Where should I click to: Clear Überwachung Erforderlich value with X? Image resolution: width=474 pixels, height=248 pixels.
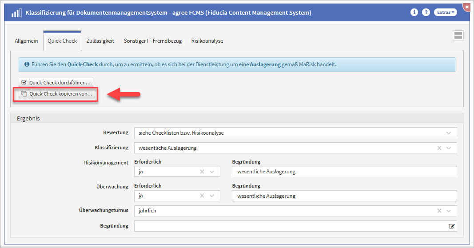pos(202,196)
